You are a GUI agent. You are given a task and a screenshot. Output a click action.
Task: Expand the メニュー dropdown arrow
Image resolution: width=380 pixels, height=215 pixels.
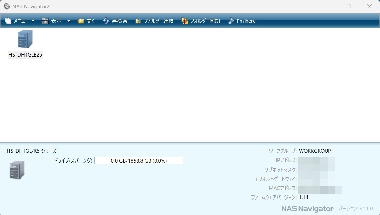coord(33,21)
